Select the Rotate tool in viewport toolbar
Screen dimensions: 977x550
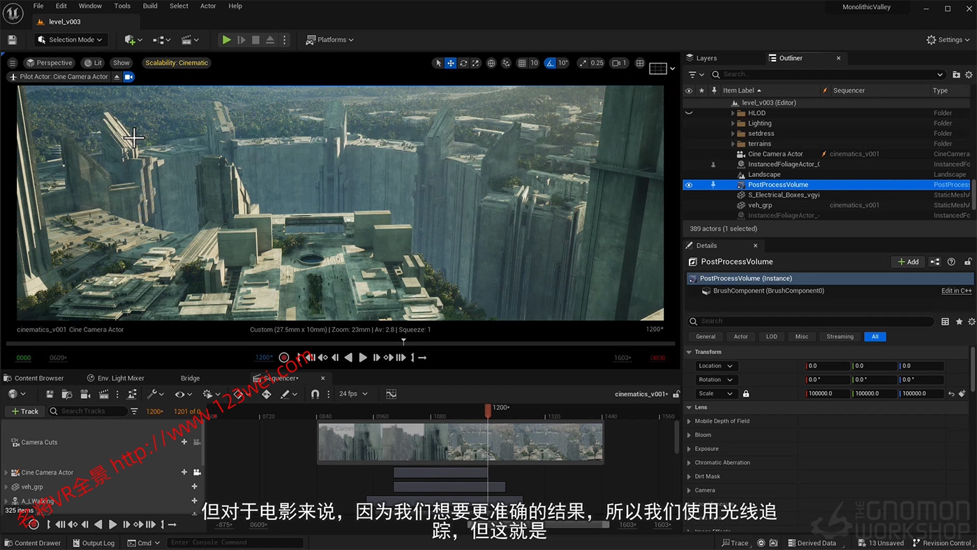tap(463, 63)
